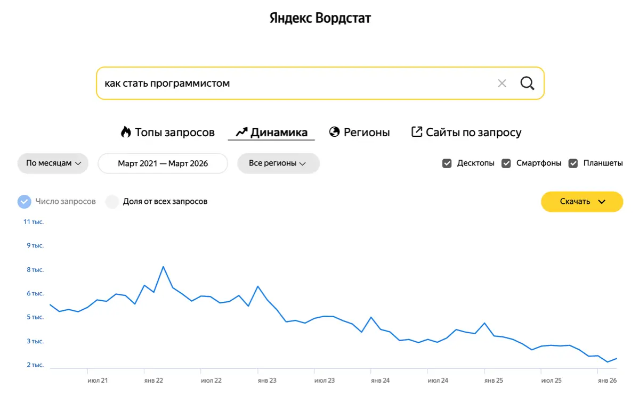
Task: Open the Все регионы selector
Action: pyautogui.click(x=278, y=163)
